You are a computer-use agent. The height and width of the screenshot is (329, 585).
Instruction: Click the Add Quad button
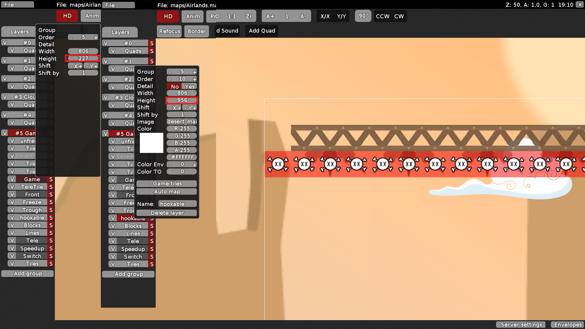coord(262,31)
